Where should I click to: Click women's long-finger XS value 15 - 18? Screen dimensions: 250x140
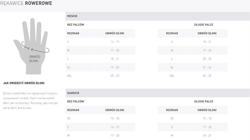pos(207,118)
